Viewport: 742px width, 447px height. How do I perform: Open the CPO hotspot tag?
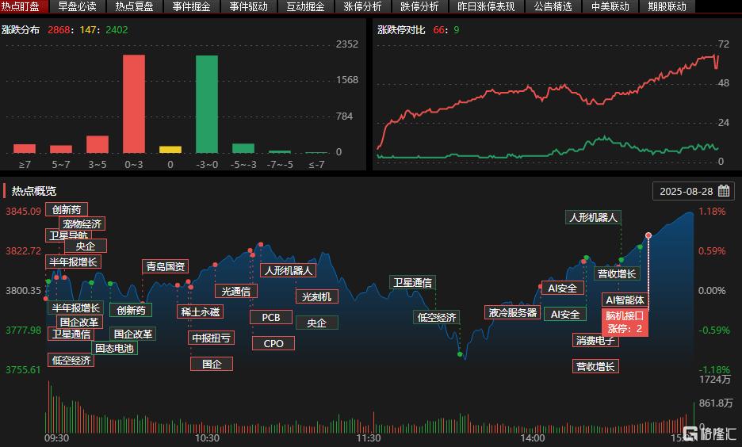tap(273, 343)
